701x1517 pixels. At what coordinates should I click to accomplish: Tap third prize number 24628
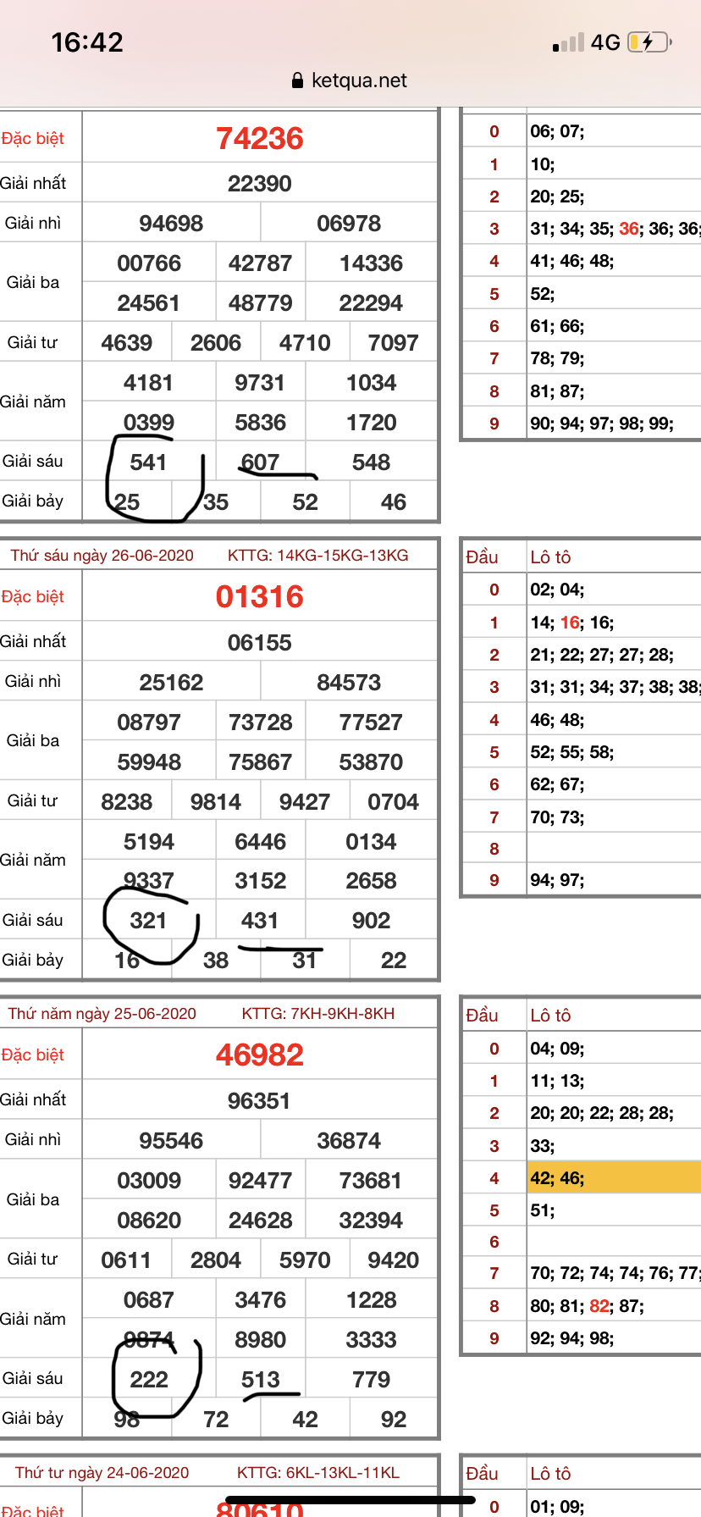click(260, 1221)
